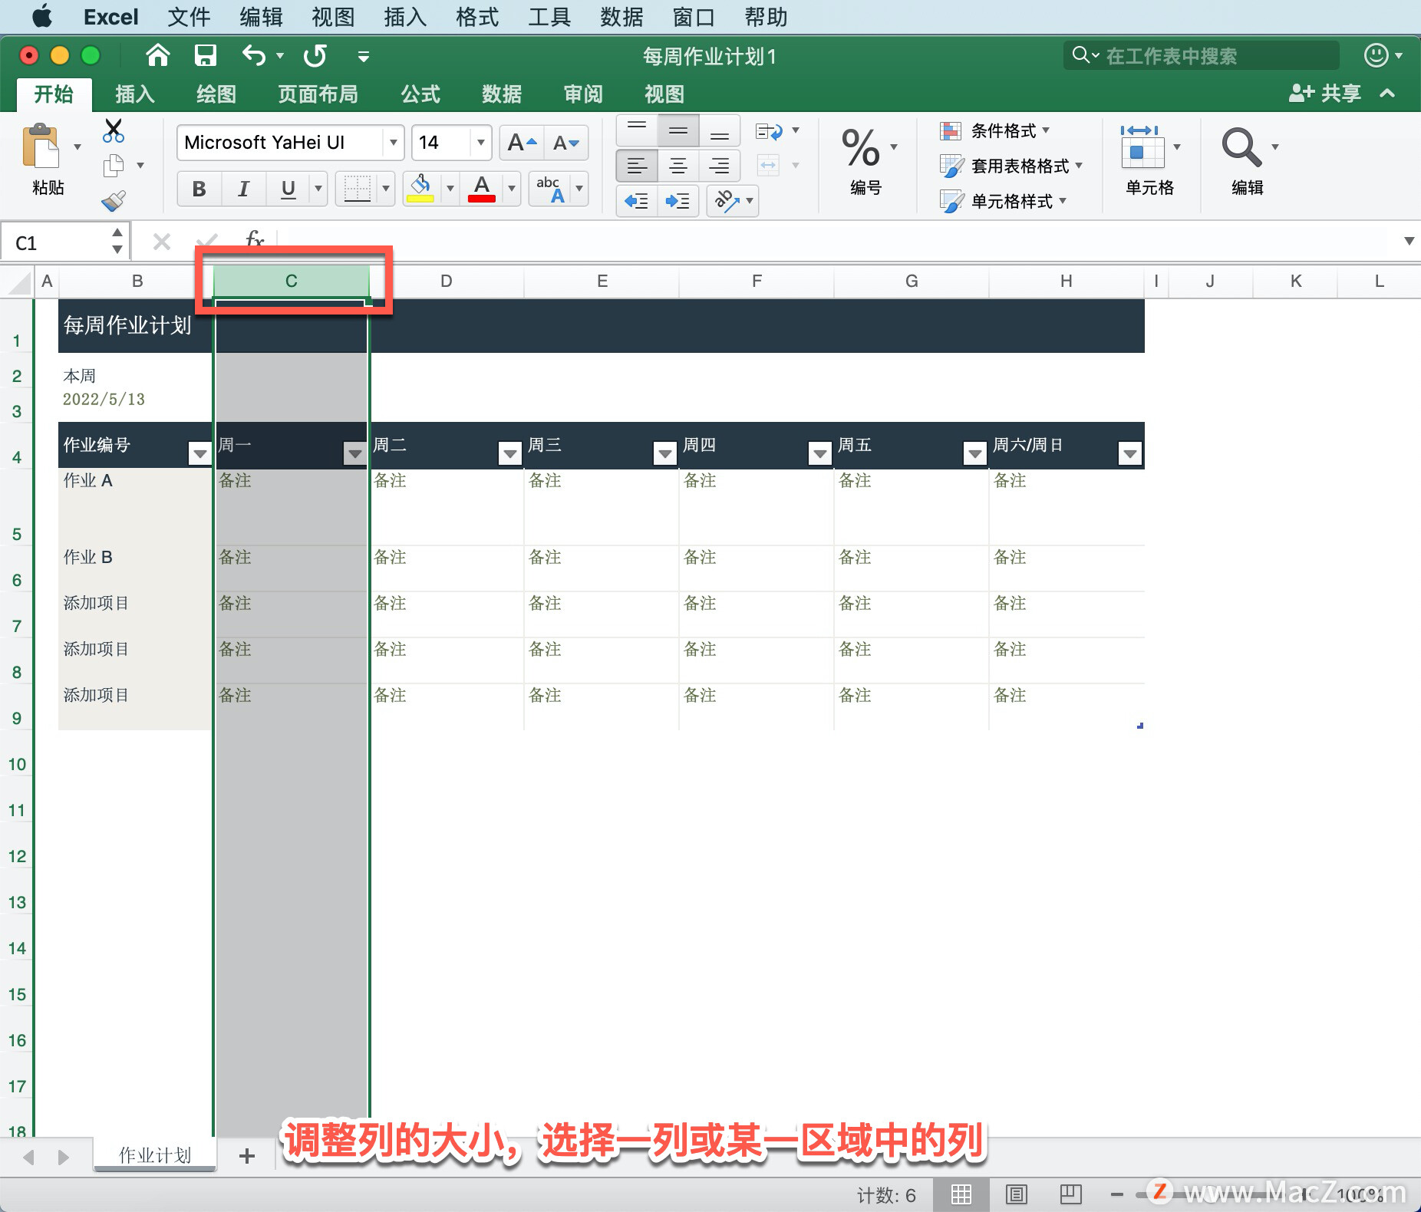The height and width of the screenshot is (1212, 1421).
Task: Open the 编辑 magnifier tool
Action: (1241, 147)
